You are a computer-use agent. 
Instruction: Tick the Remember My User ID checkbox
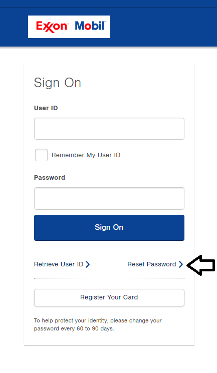click(x=41, y=155)
